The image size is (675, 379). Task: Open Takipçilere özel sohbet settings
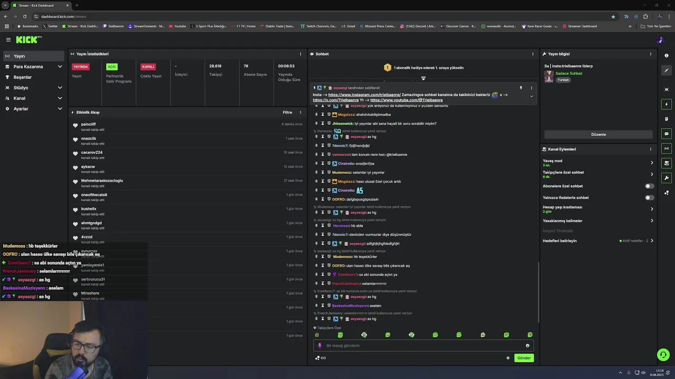coord(598,174)
